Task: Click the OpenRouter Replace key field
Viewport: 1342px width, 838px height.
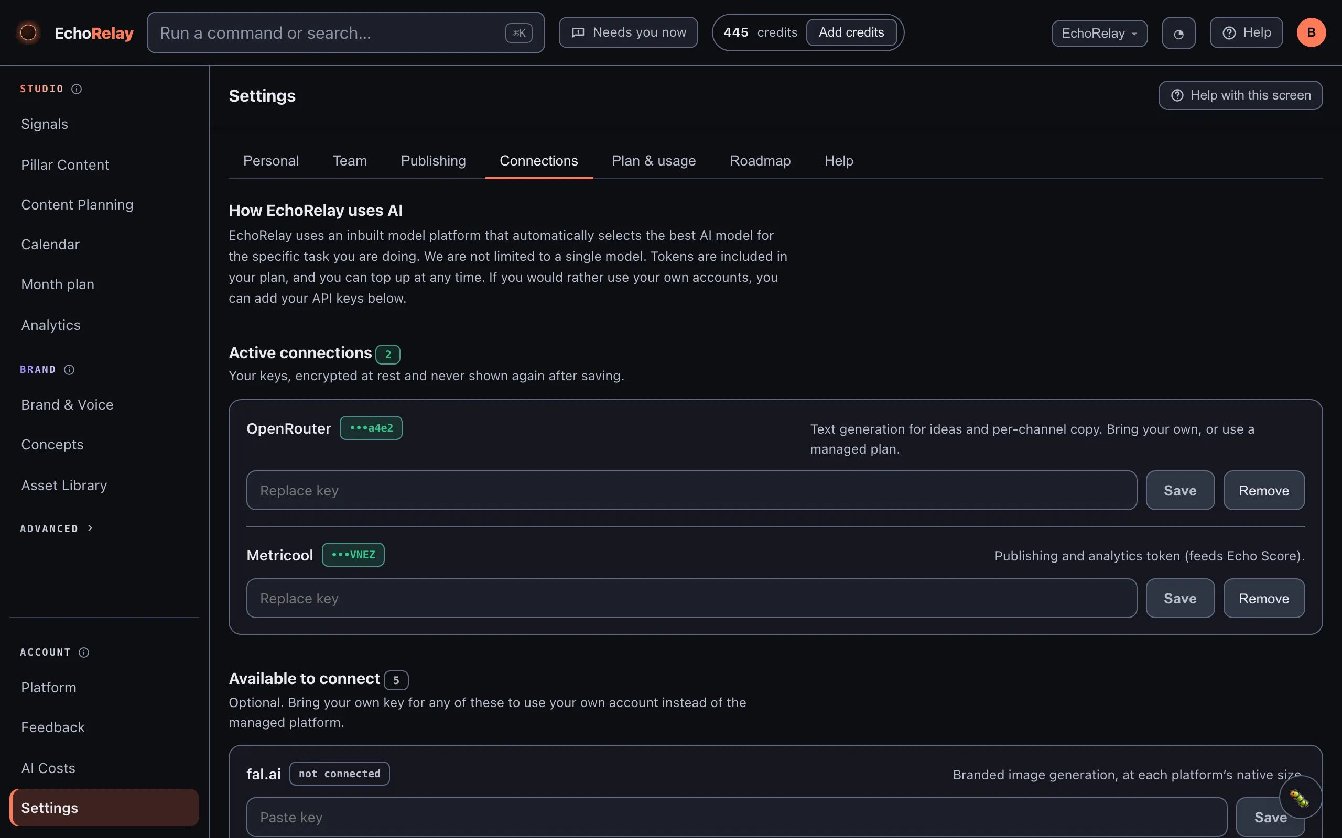Action: click(x=691, y=491)
